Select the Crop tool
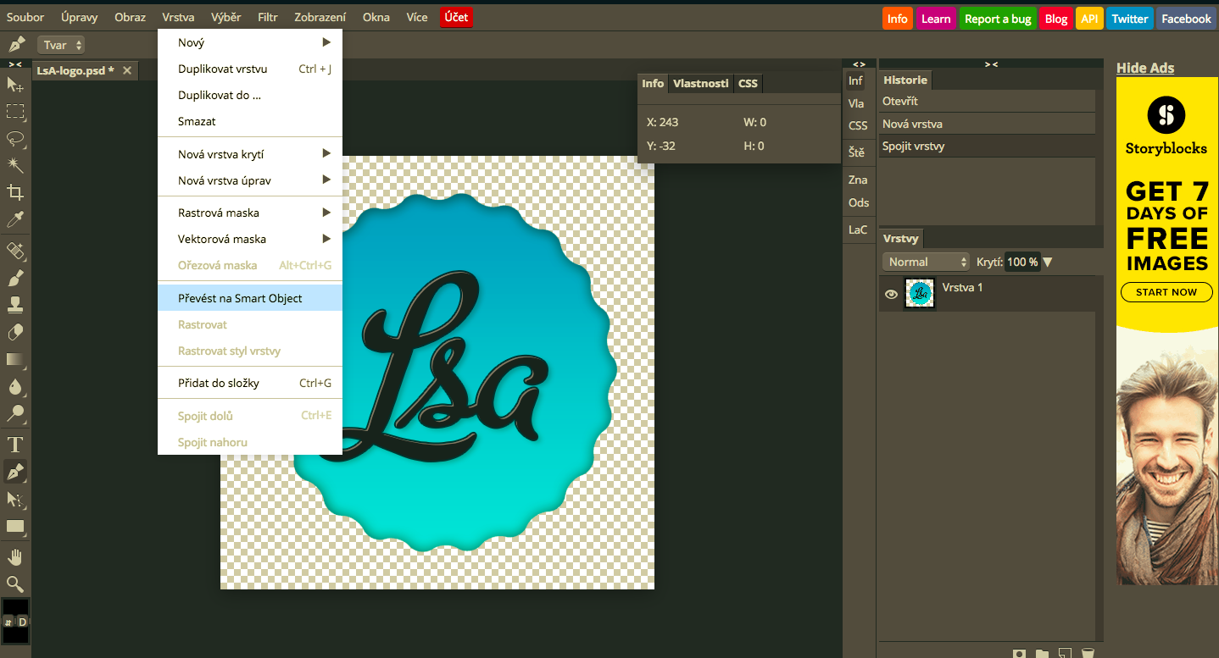Image resolution: width=1219 pixels, height=658 pixels. coord(14,192)
